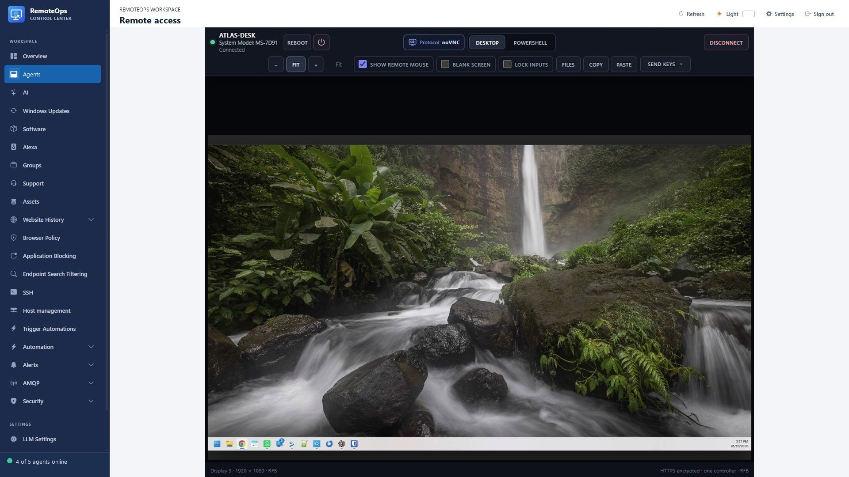Click the Reboot button
Image resolution: width=849 pixels, height=477 pixels.
point(297,43)
